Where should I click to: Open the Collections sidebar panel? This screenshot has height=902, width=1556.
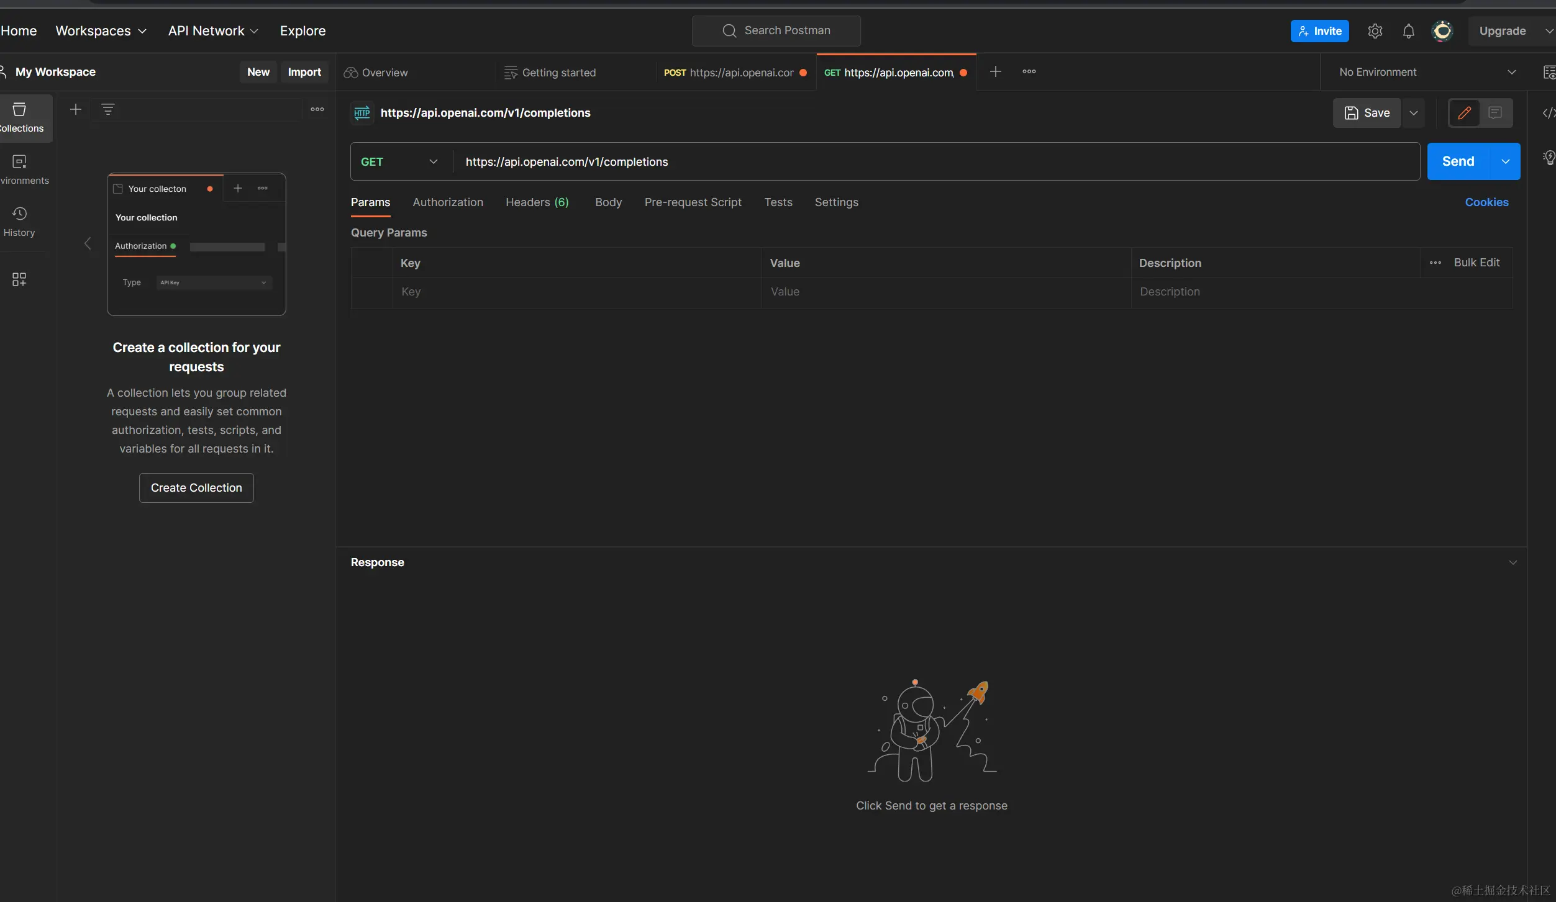21,118
